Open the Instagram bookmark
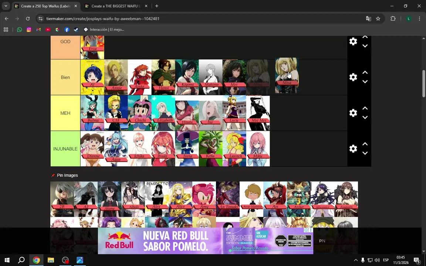Screen dimensions: 426x266 [x=29, y=30]
